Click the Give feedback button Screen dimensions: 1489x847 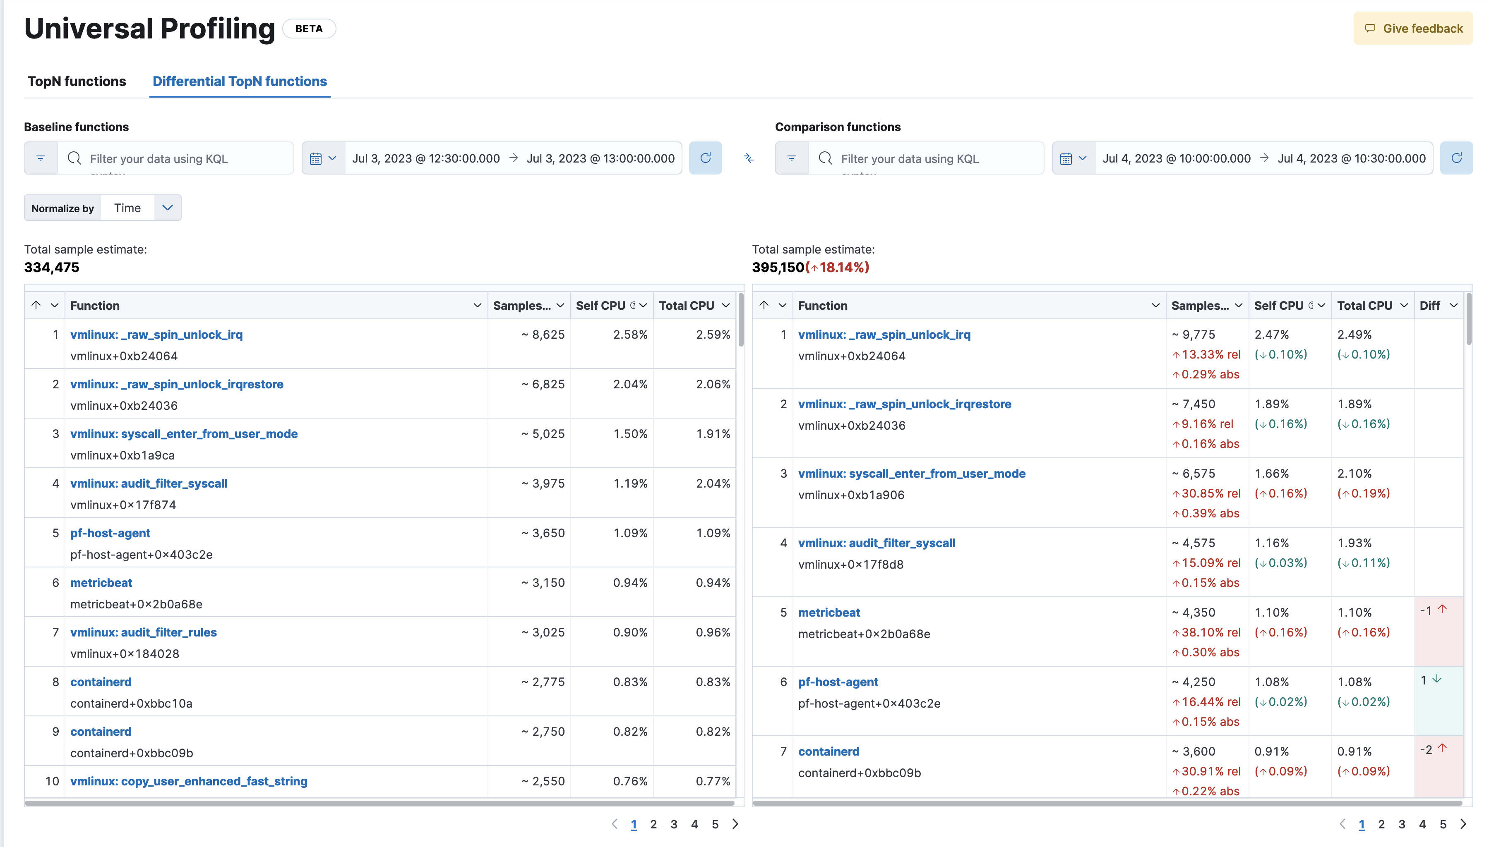click(1413, 29)
